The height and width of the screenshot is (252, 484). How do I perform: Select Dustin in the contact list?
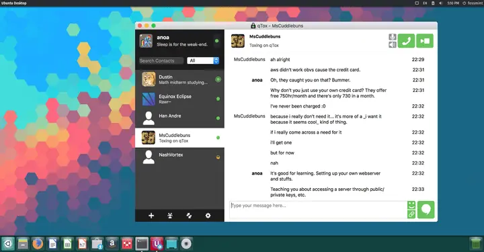click(179, 79)
